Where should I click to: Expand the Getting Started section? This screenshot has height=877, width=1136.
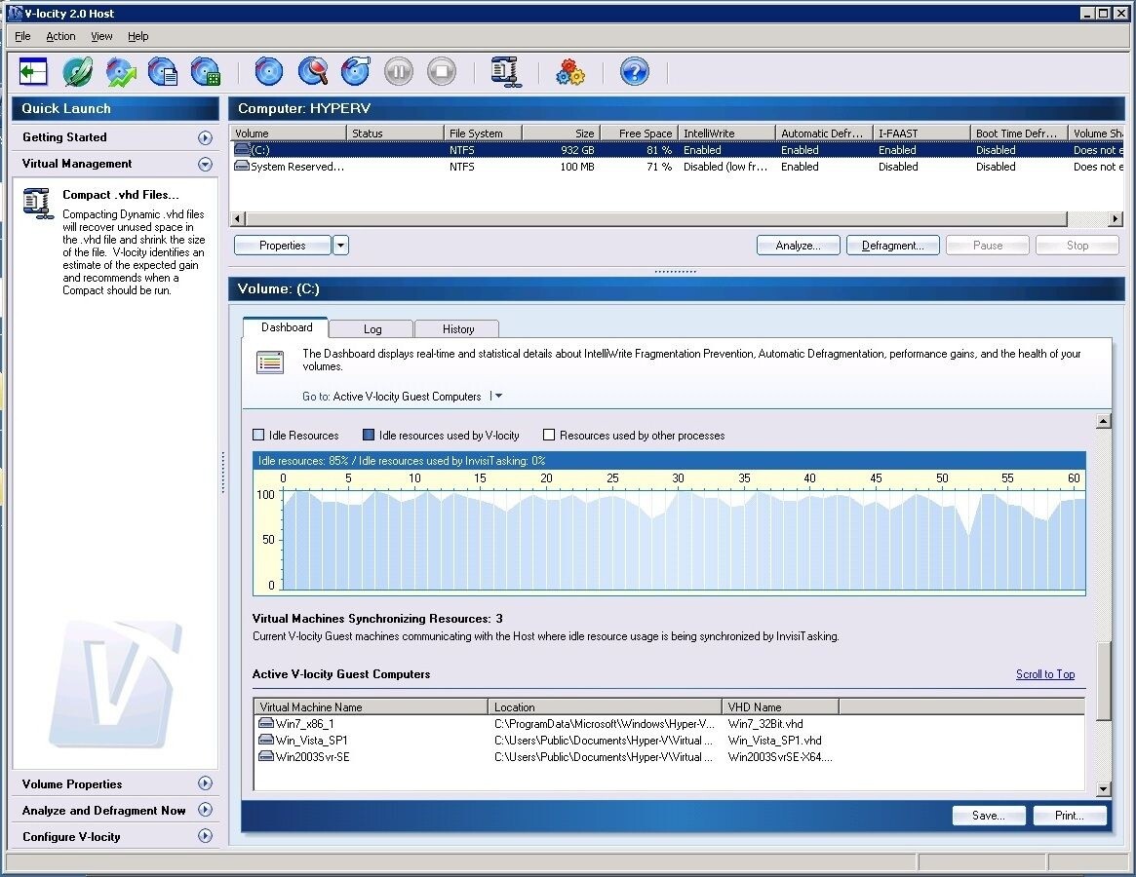(205, 137)
